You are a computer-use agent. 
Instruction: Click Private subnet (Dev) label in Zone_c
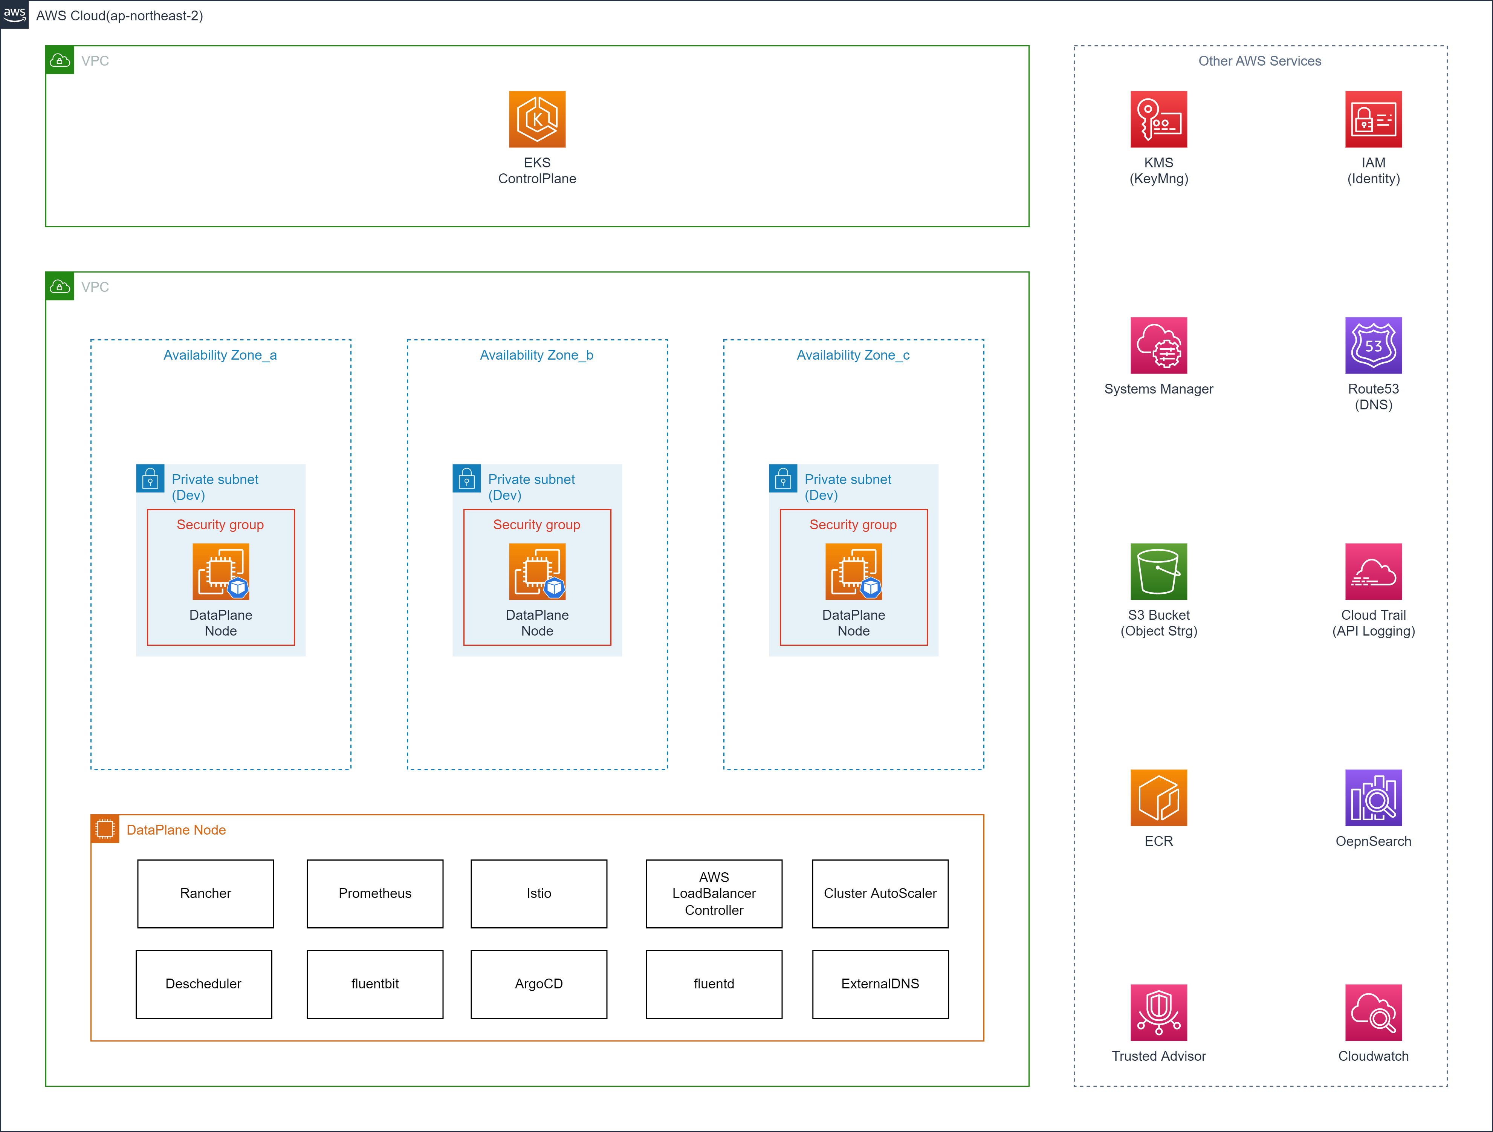tap(848, 487)
